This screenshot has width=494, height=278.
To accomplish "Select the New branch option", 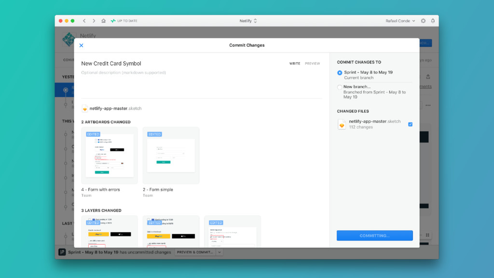I will (x=339, y=87).
